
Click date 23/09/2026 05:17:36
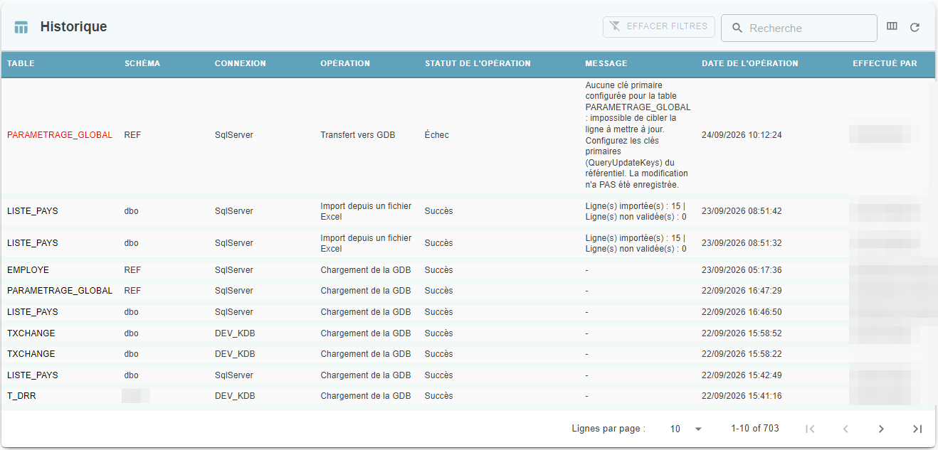click(742, 270)
